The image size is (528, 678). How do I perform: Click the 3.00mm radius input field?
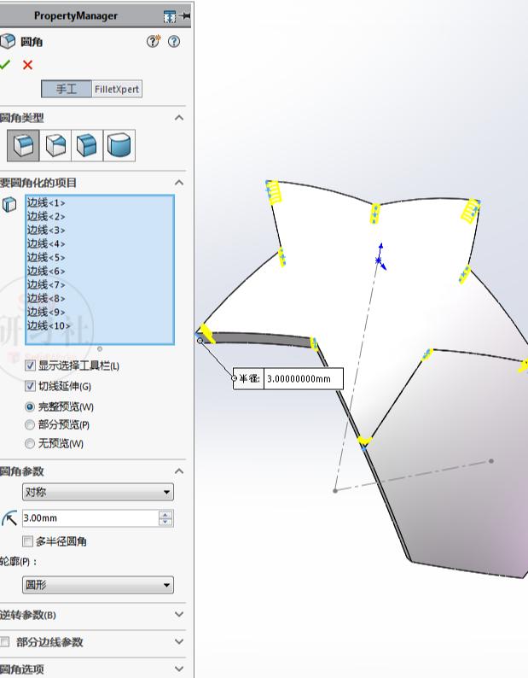(x=90, y=518)
